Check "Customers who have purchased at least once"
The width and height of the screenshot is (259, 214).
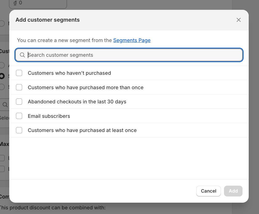click(x=19, y=130)
